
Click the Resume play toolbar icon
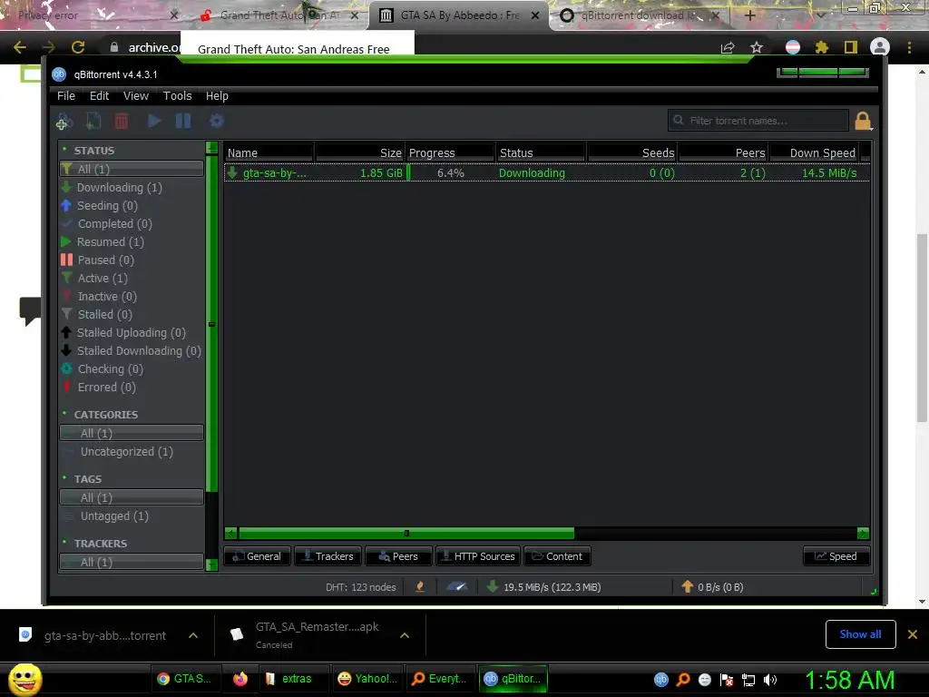154,121
